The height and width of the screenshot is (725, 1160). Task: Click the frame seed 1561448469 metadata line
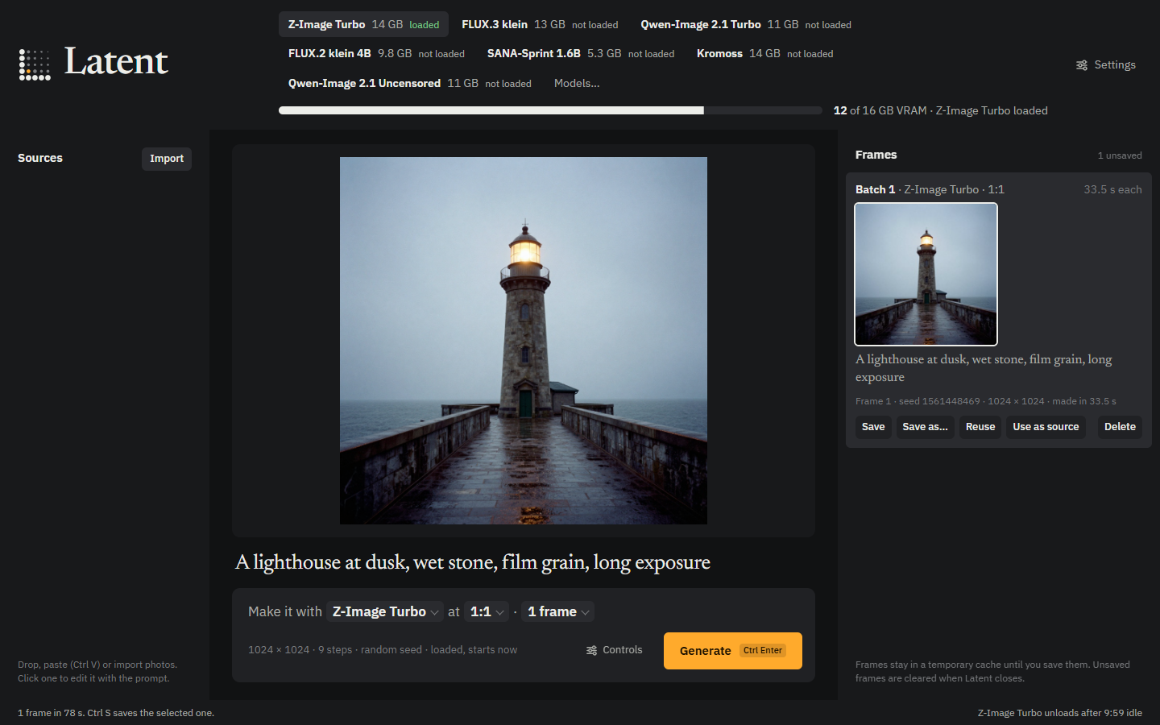[986, 401]
